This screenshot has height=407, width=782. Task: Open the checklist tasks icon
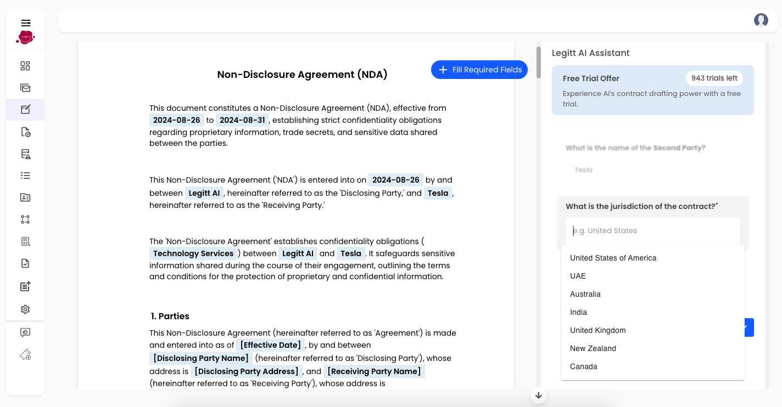25,176
